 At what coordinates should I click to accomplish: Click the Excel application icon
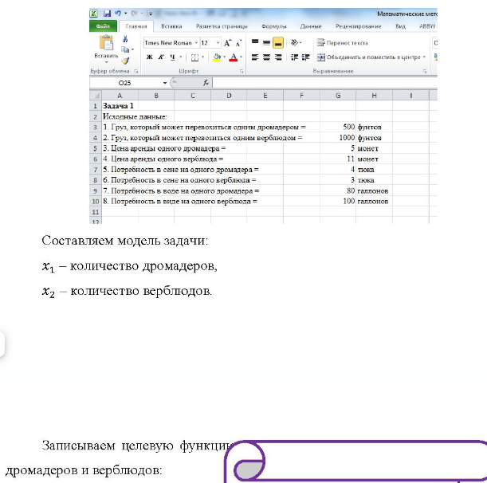click(x=94, y=14)
